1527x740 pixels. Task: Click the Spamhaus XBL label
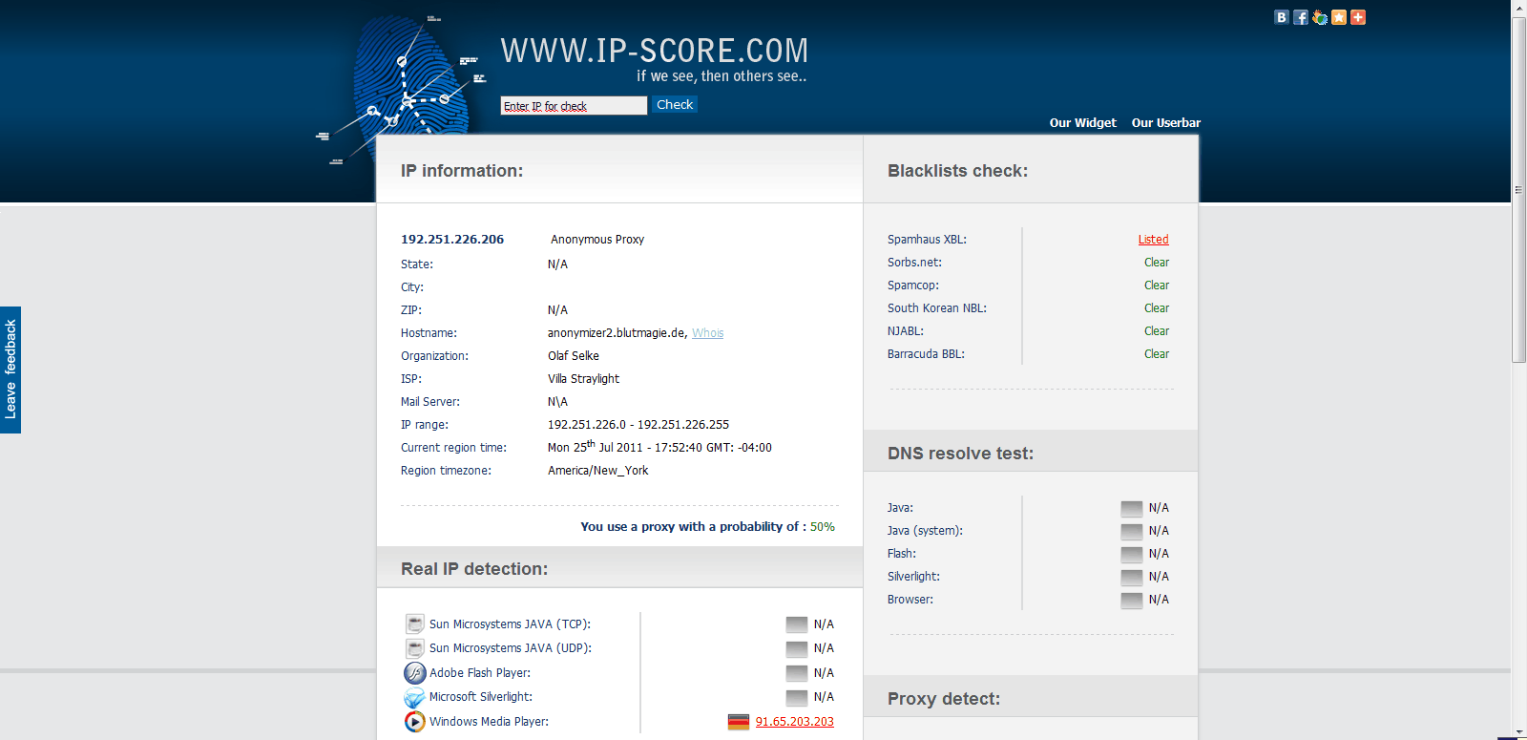point(927,240)
